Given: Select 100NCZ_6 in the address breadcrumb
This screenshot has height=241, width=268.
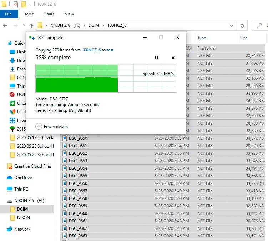Looking at the screenshot, I should coord(117,25).
